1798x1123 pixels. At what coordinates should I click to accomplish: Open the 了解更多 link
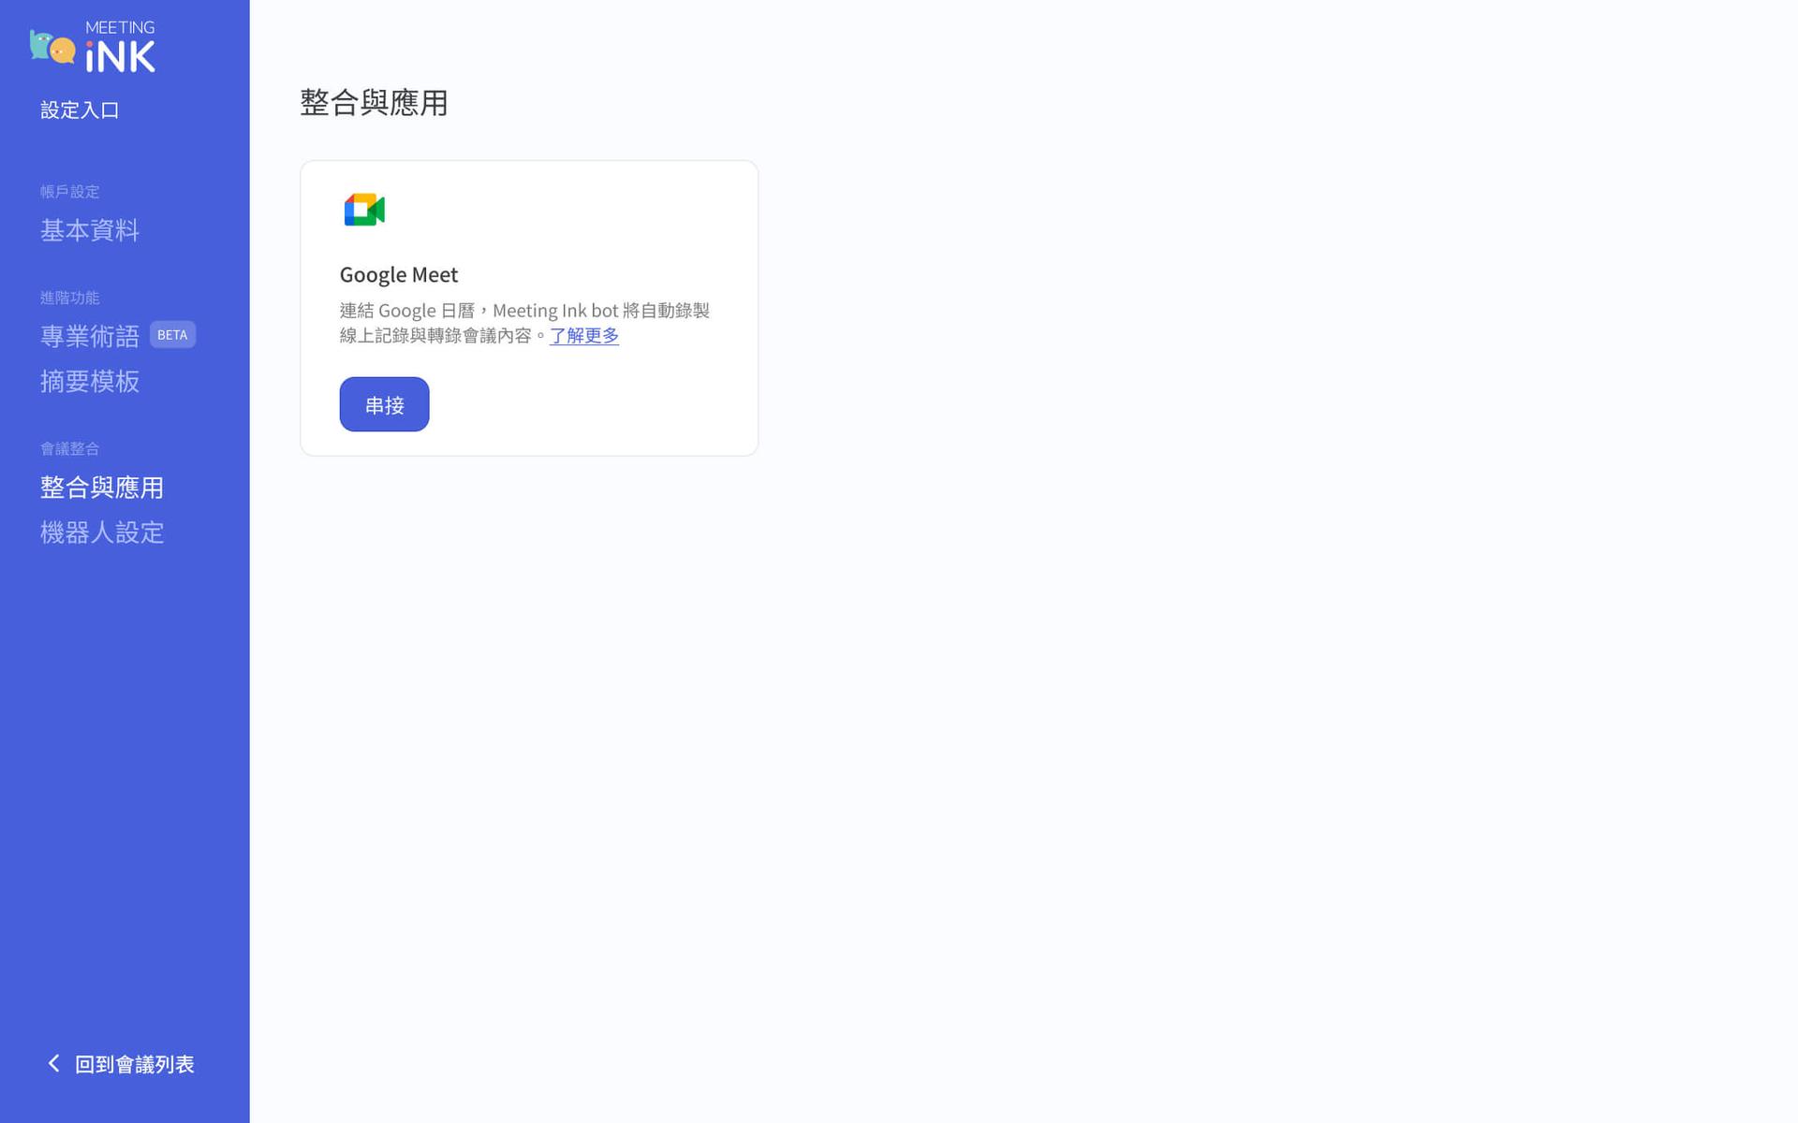click(583, 336)
